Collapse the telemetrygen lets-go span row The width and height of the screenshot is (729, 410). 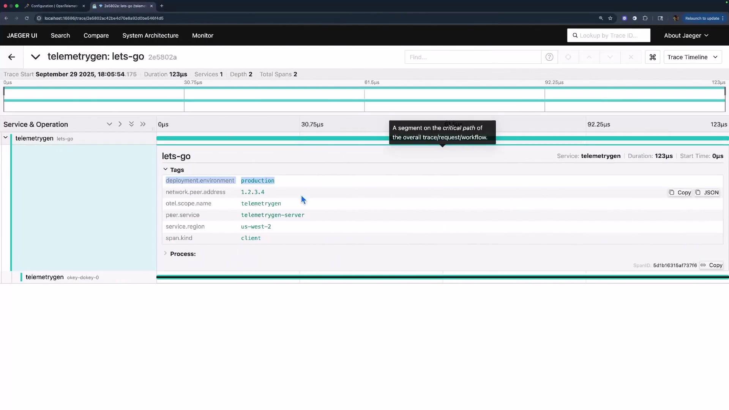click(x=6, y=137)
